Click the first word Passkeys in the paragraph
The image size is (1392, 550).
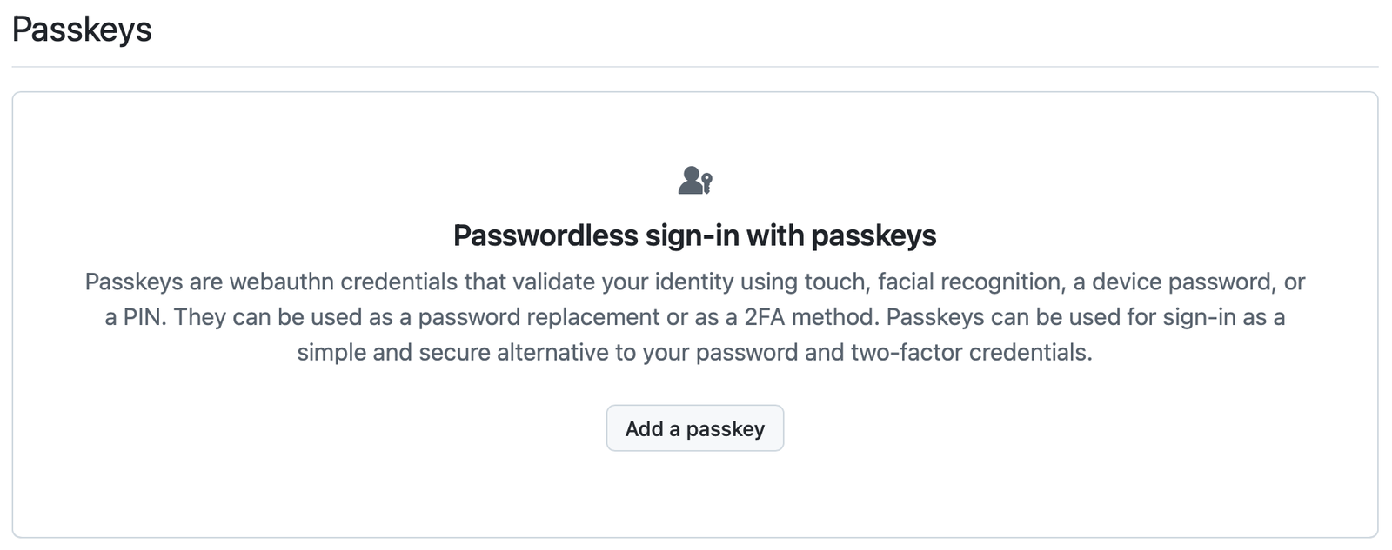pyautogui.click(x=133, y=282)
